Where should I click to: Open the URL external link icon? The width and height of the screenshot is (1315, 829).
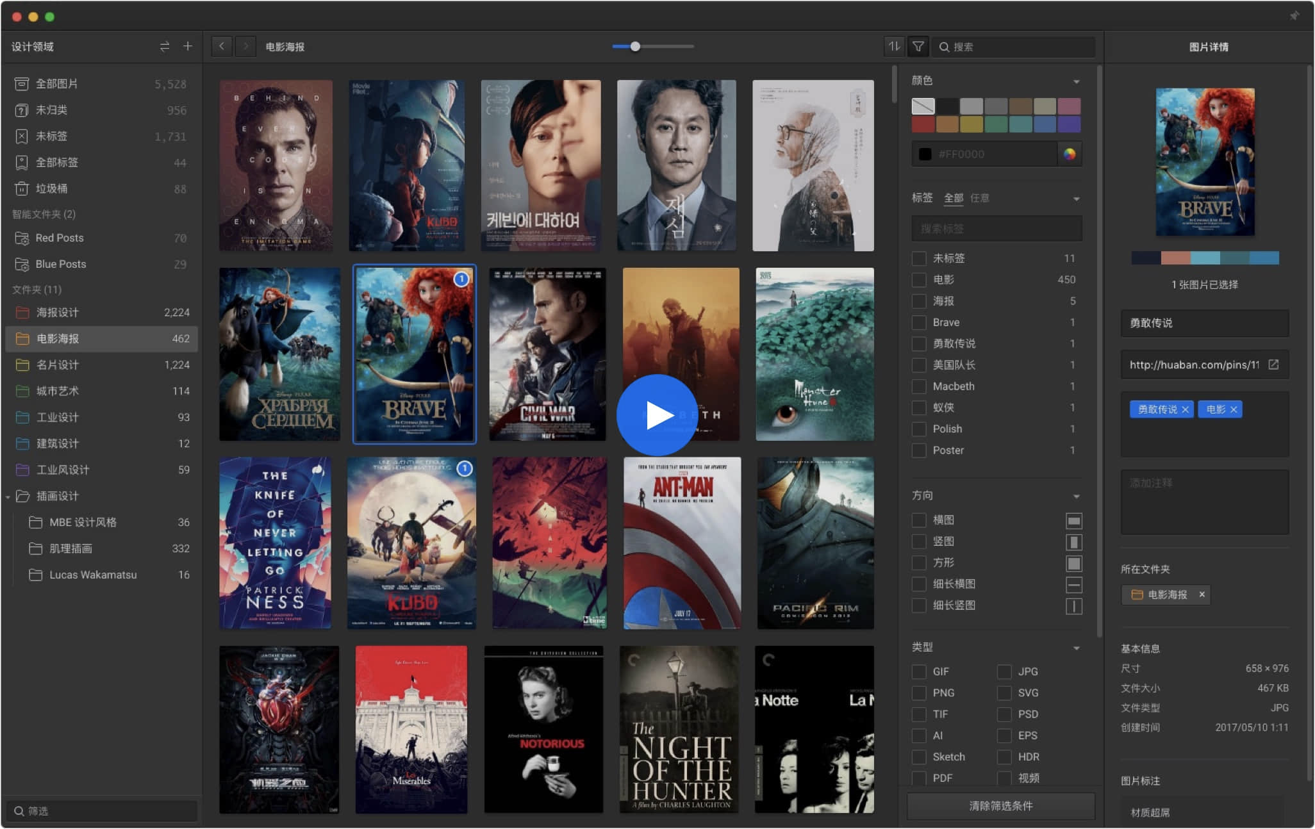[x=1273, y=365]
